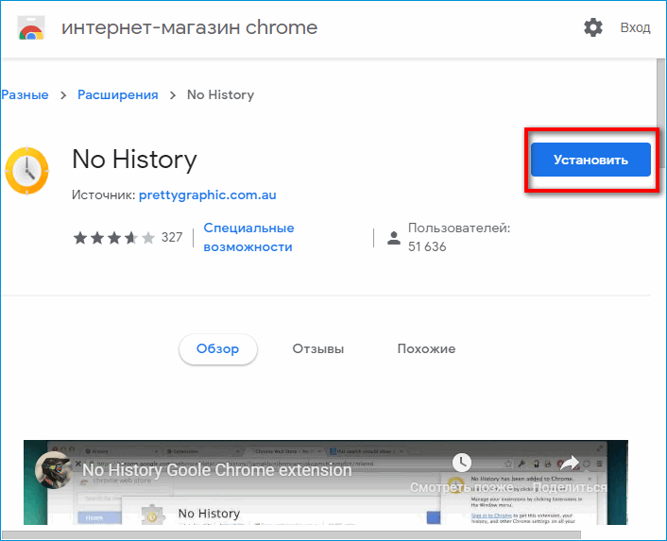Click the Установить install button
Image resolution: width=667 pixels, height=541 pixels.
[x=590, y=160]
